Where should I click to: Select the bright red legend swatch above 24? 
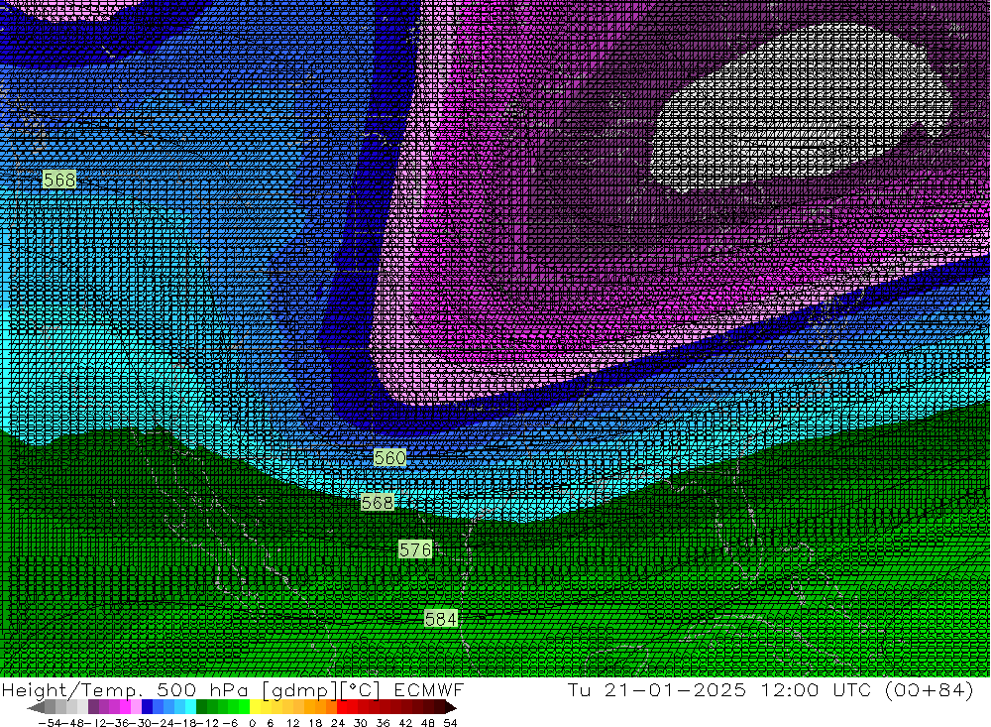point(342,707)
